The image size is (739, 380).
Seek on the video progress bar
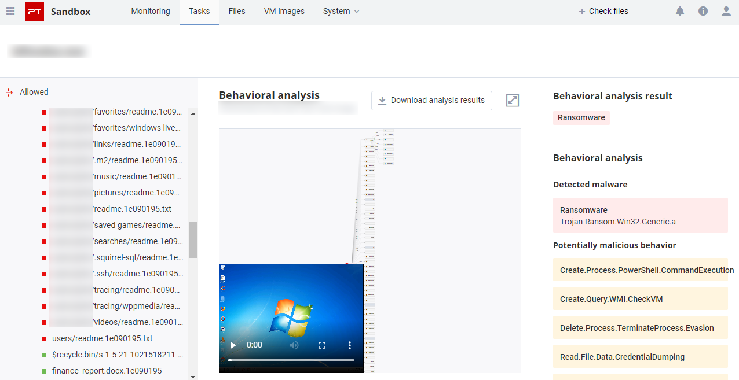tap(291, 360)
